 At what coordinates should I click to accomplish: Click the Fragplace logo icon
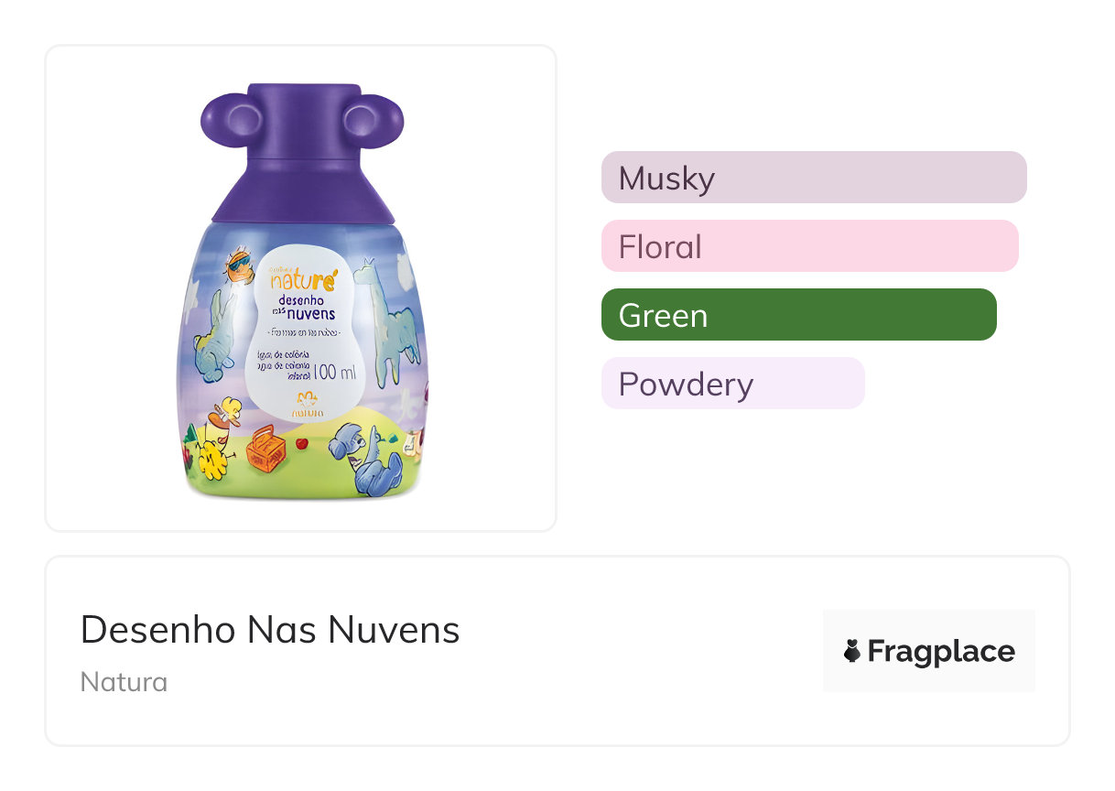click(852, 651)
